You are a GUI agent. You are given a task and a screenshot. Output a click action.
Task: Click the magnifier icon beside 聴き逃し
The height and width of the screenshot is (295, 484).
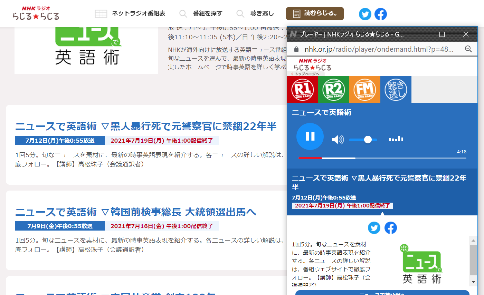[240, 14]
